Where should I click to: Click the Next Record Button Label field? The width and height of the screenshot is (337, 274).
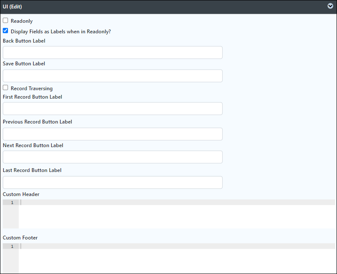[x=113, y=157]
